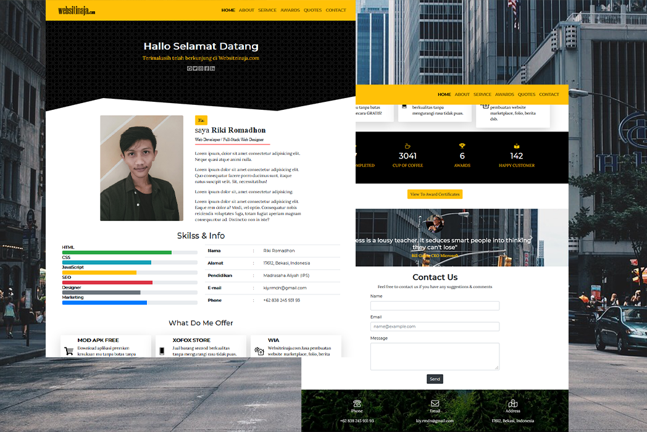
Task: Open the Facebook social icon in hero section
Action: pyautogui.click(x=207, y=69)
